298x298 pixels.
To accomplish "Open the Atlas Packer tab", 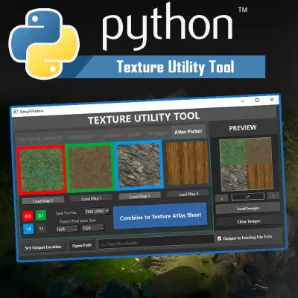I will click(188, 131).
